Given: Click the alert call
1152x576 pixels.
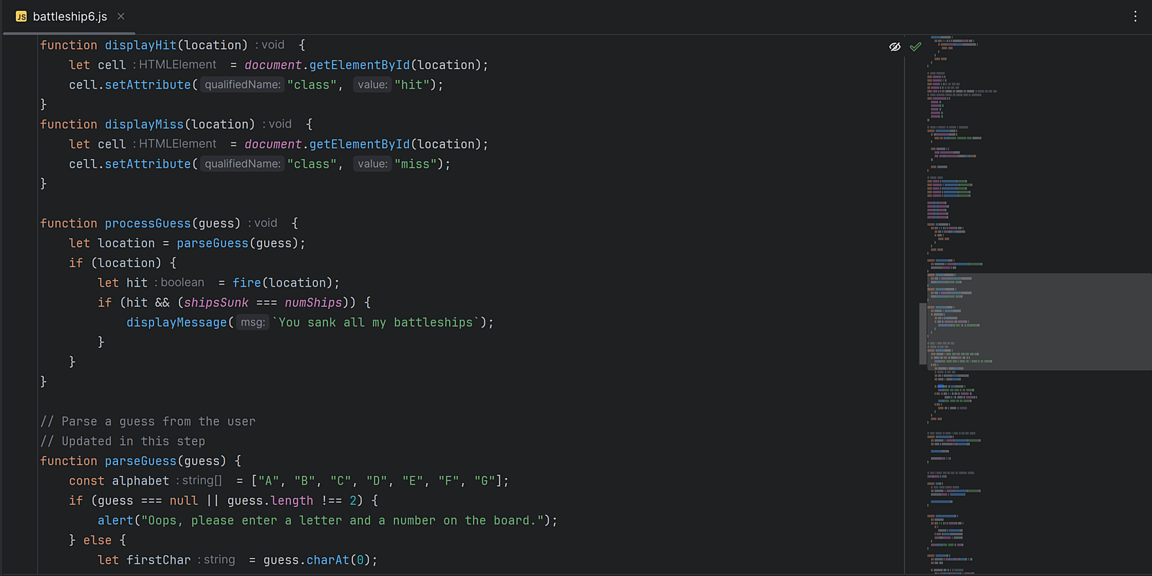Looking at the screenshot, I should click(115, 520).
